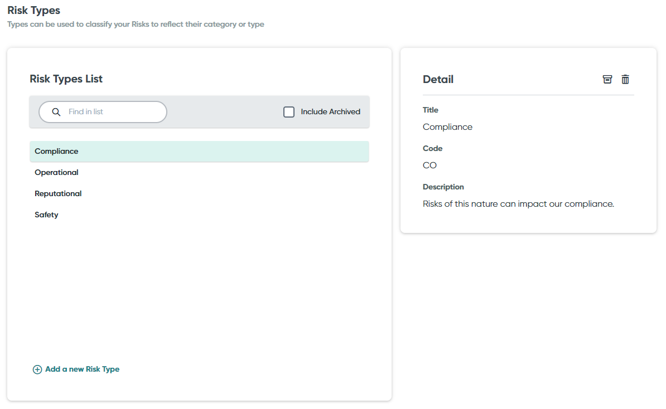The width and height of the screenshot is (666, 409).
Task: Click the Detail panel heading
Action: click(x=438, y=79)
